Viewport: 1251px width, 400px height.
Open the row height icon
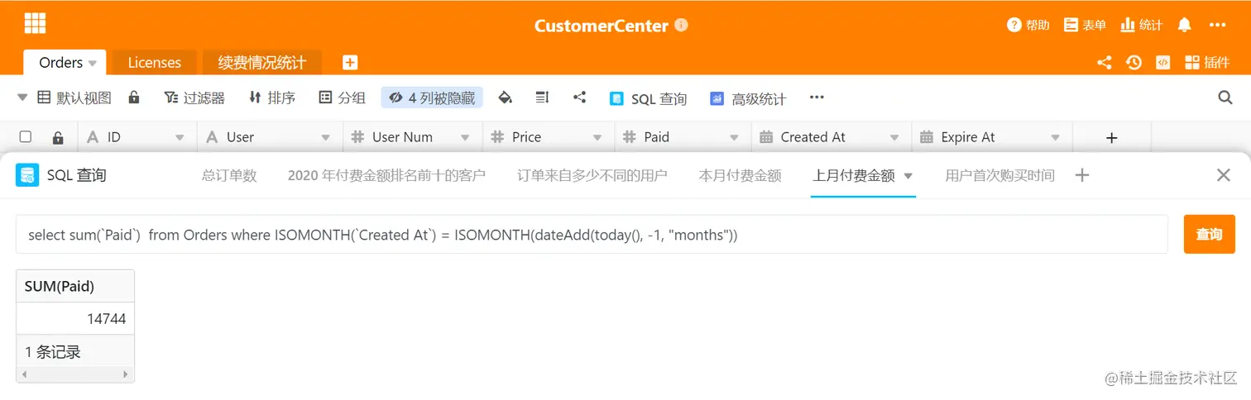tap(542, 98)
